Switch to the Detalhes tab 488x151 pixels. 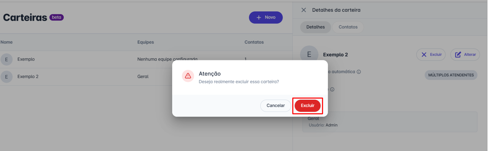[x=316, y=27]
